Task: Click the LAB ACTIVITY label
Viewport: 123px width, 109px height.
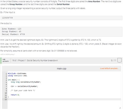Action: [6, 60]
